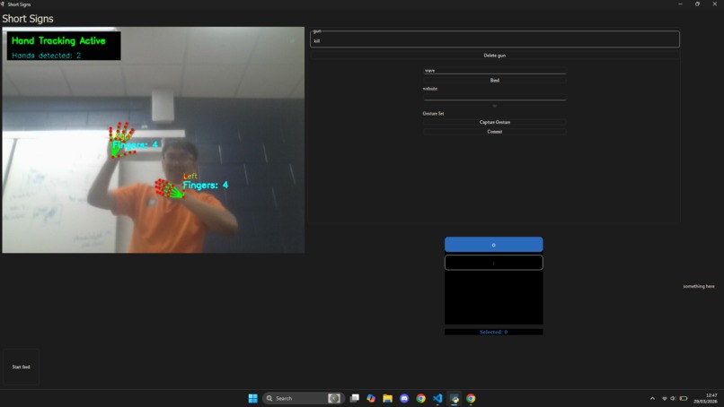Click the Python app icon on the taskbar
Screen dimensions: 724x407
point(455,398)
